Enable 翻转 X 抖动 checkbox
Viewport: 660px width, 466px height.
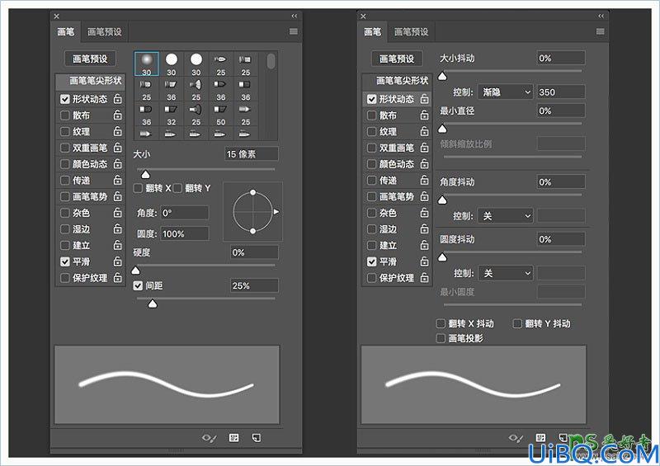(x=441, y=323)
